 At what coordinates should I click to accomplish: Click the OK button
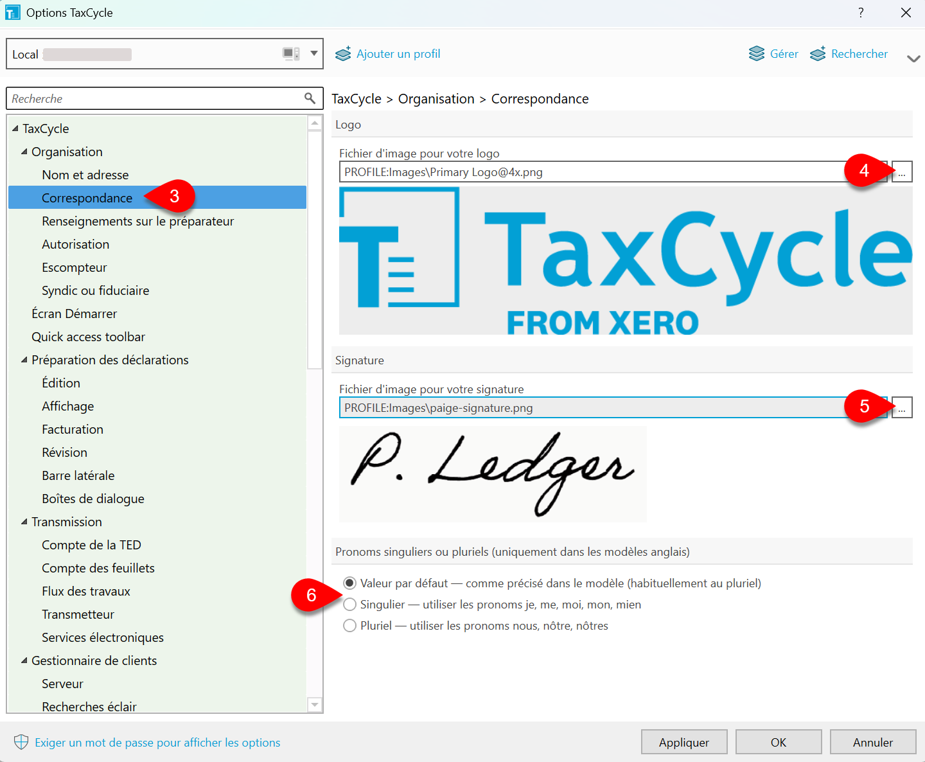779,742
